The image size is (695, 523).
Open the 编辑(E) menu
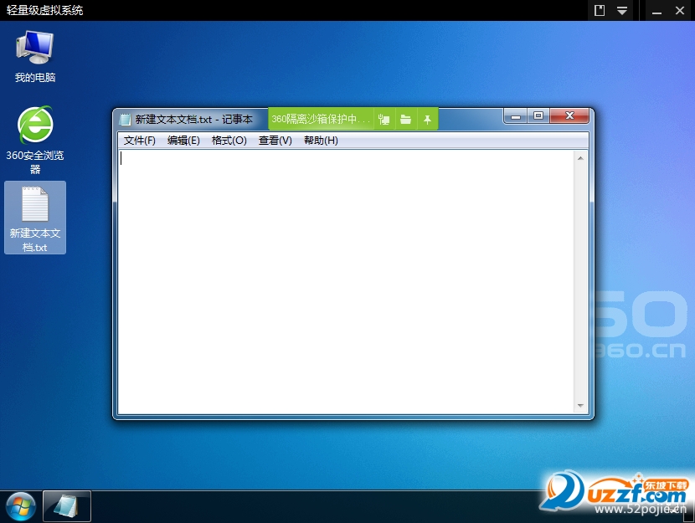183,141
